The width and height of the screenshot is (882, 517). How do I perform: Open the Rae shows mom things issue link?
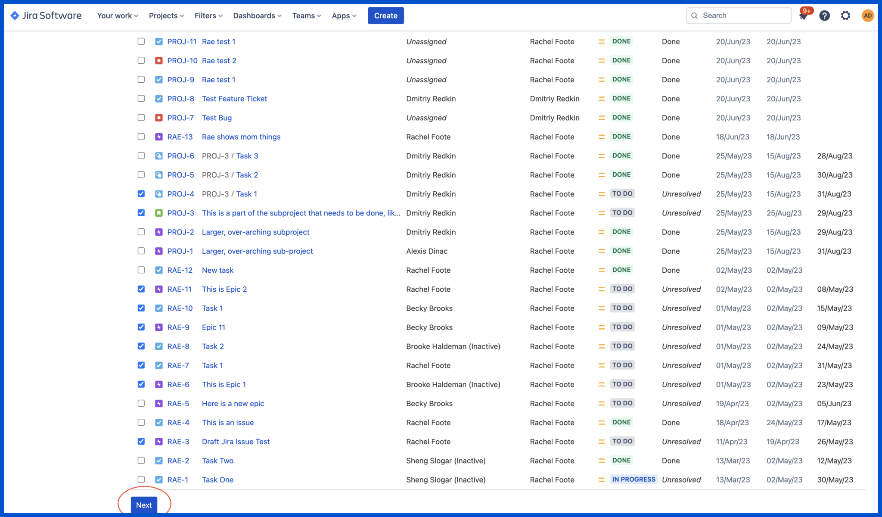241,137
